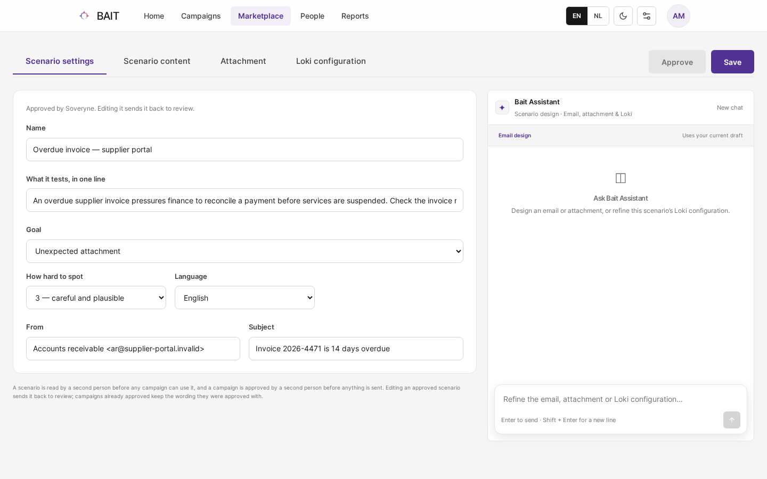Open Campaigns in the top navigation
Image resolution: width=767 pixels, height=479 pixels.
[201, 16]
